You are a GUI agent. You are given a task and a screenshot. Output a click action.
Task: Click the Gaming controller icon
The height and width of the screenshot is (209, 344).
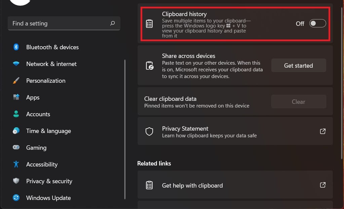[x=16, y=147]
